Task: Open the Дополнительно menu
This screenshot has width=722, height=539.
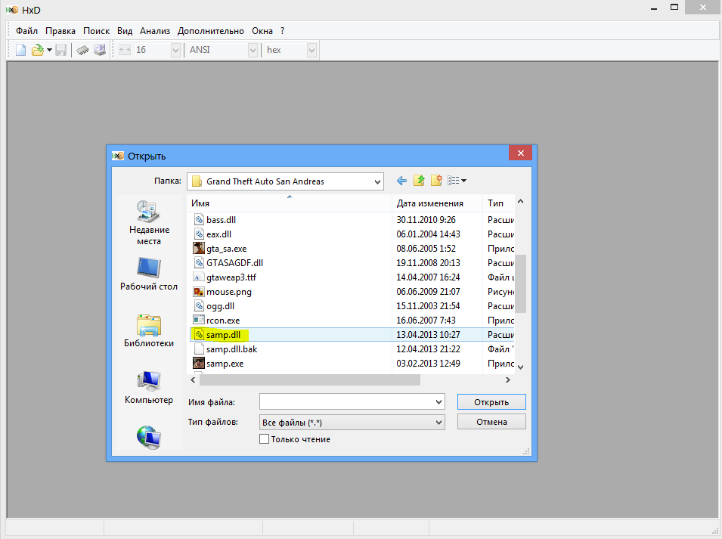Action: (211, 31)
